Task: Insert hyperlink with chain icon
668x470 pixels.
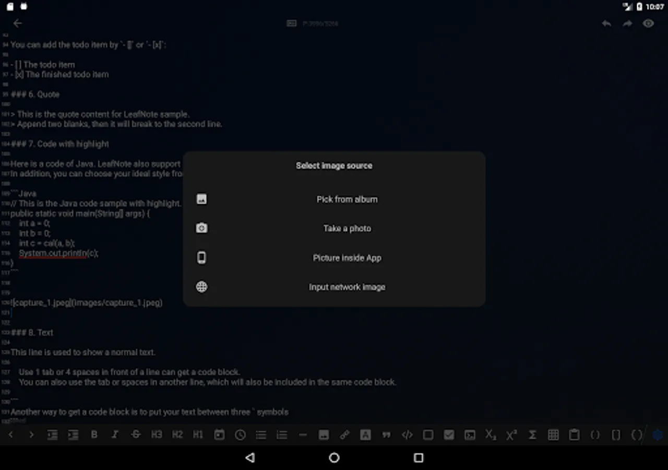Action: (344, 434)
